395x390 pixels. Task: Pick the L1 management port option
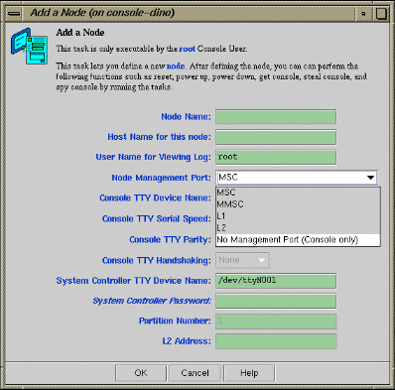298,216
